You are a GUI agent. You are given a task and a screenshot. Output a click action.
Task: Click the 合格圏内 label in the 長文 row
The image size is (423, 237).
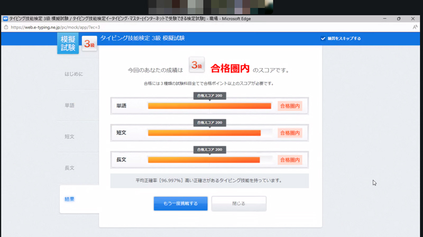click(290, 160)
